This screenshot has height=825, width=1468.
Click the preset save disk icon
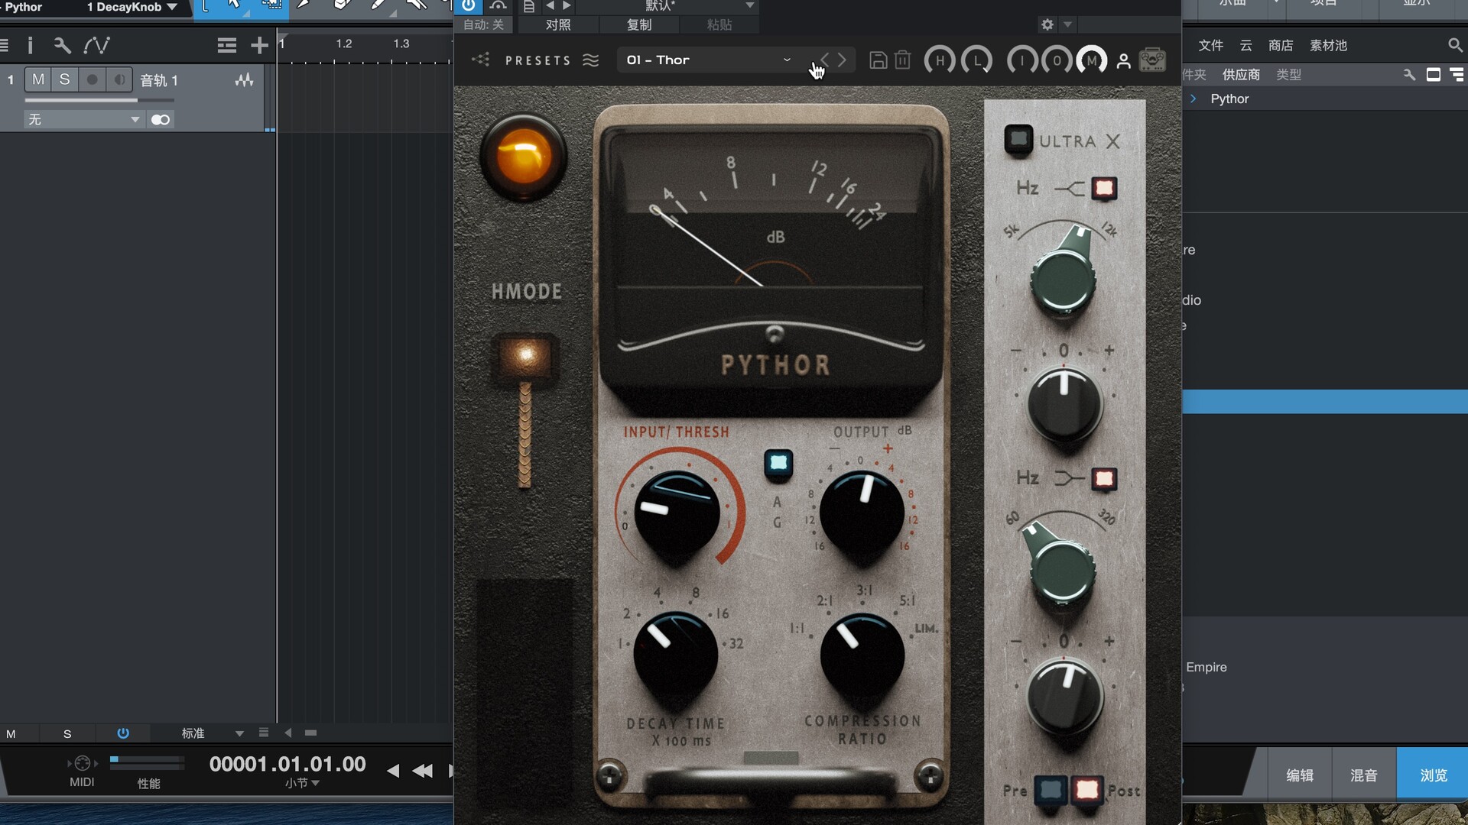click(x=879, y=60)
